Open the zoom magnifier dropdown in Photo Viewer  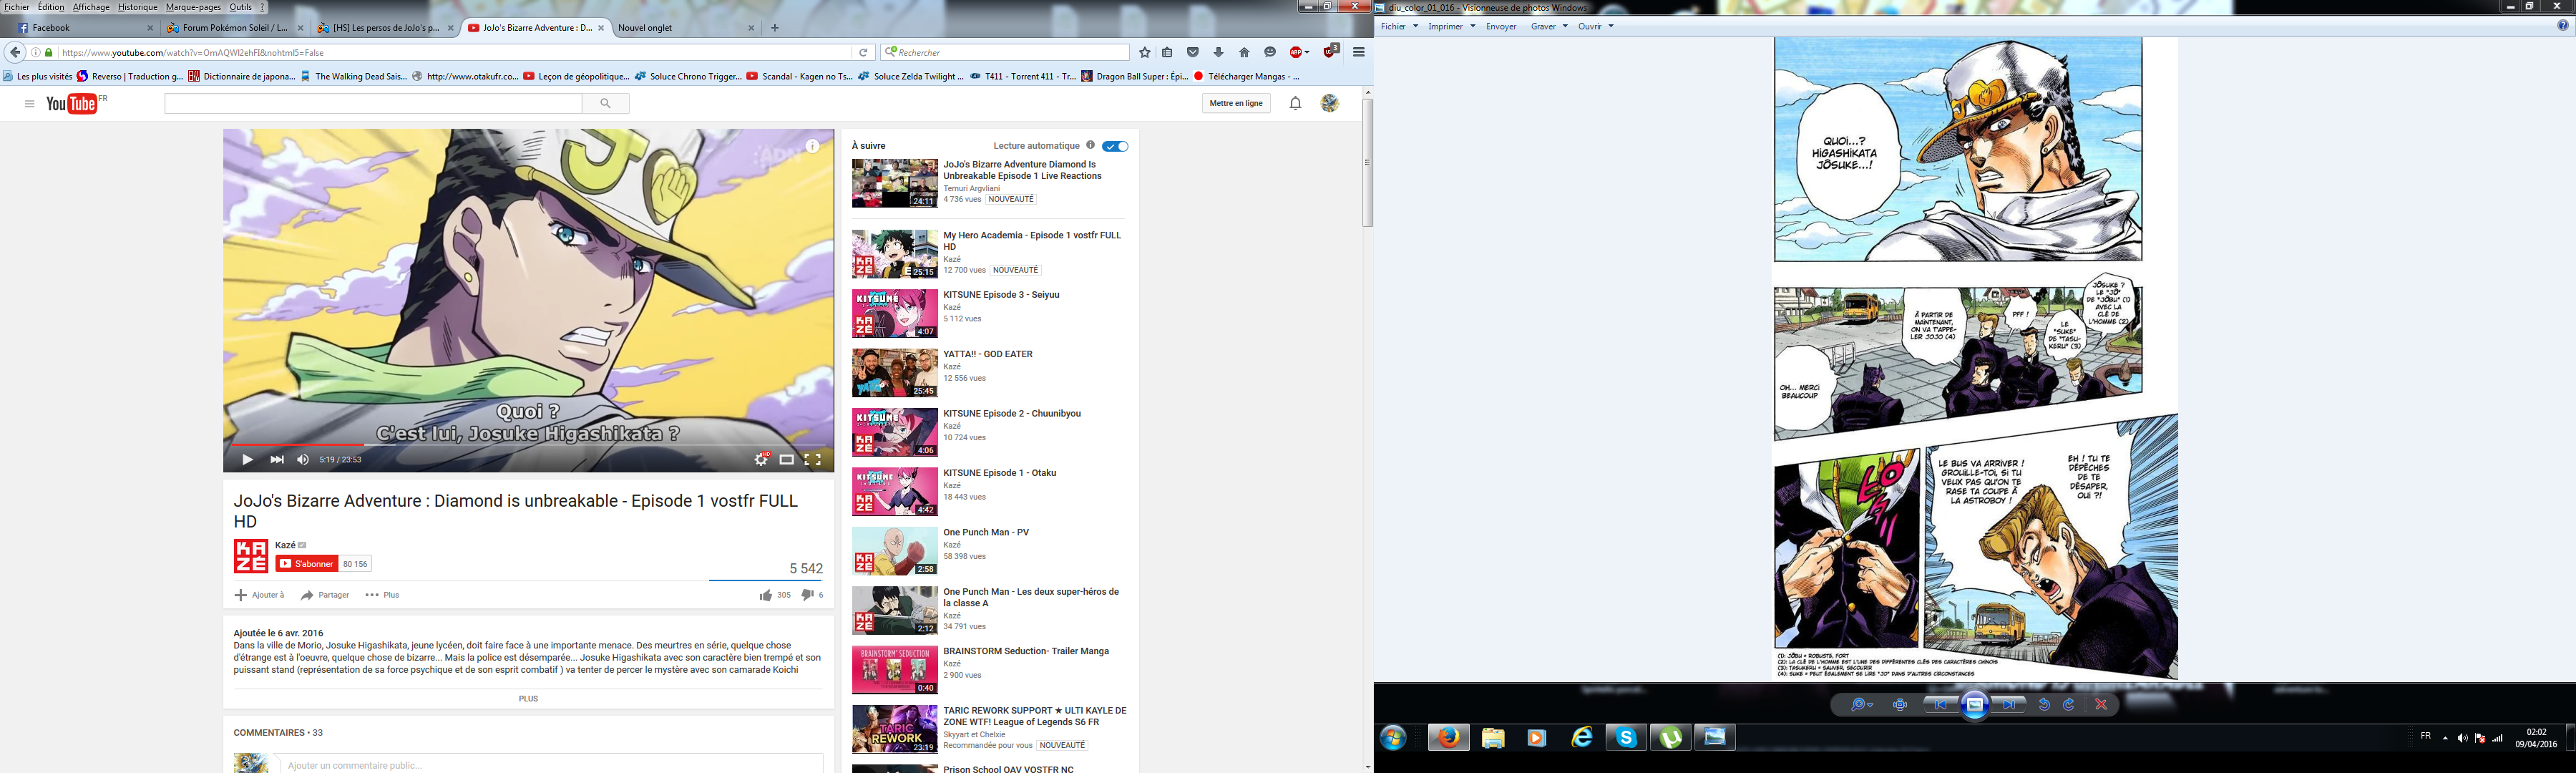pos(1862,705)
